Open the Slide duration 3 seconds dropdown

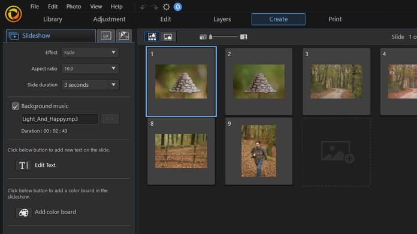pyautogui.click(x=90, y=85)
